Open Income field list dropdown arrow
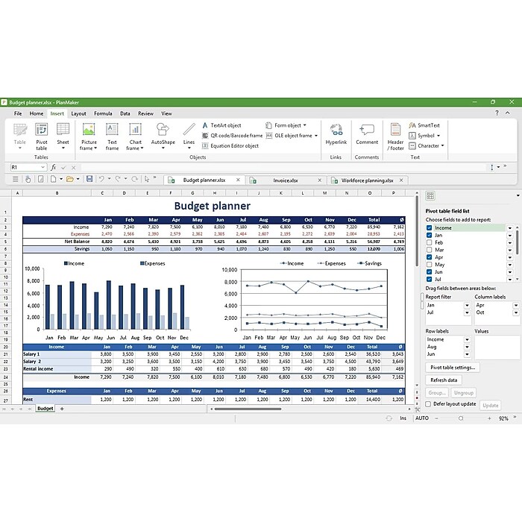Screen dimensions: 522x522 (509, 228)
